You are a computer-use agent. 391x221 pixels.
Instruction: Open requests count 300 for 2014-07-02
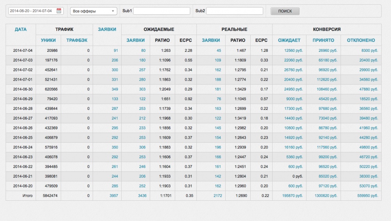115,70
